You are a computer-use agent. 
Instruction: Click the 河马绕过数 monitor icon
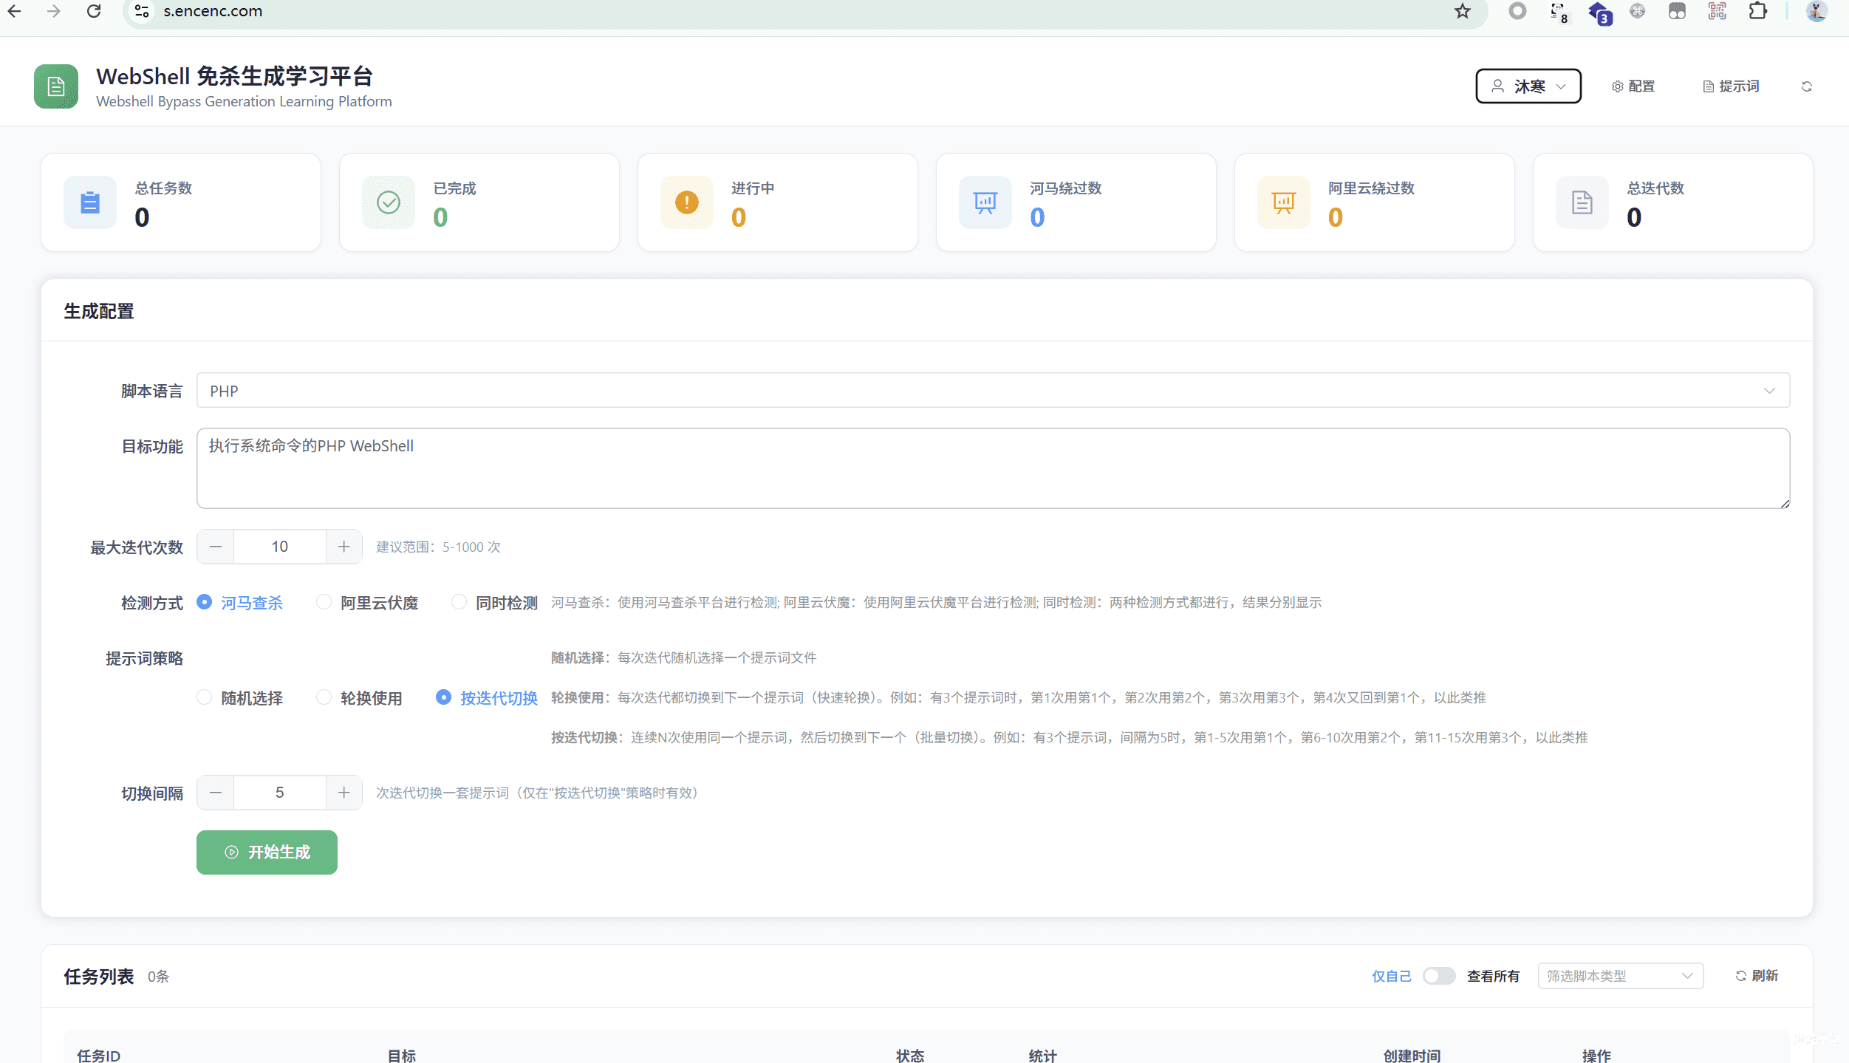click(x=984, y=202)
